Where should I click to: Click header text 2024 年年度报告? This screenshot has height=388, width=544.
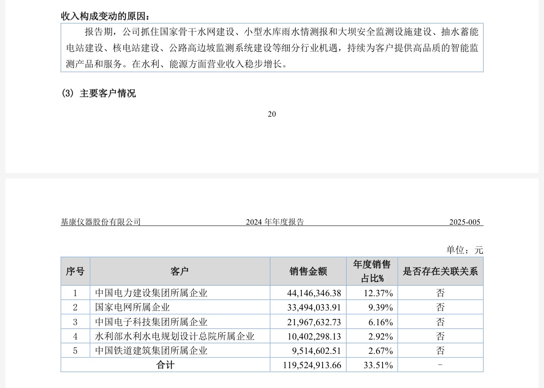click(x=275, y=222)
